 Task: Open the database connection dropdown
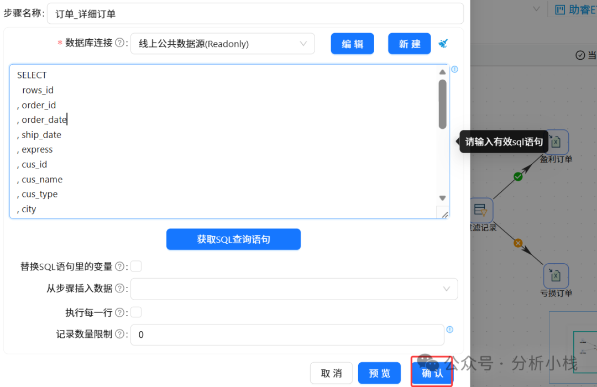[222, 44]
